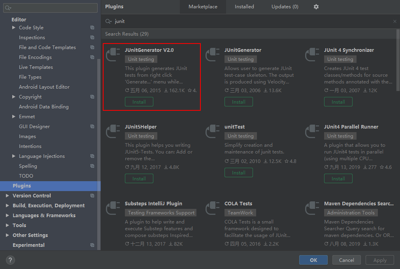Install the JUnit 4 Synchronizer plugin
The height and width of the screenshot is (269, 400).
[338, 102]
